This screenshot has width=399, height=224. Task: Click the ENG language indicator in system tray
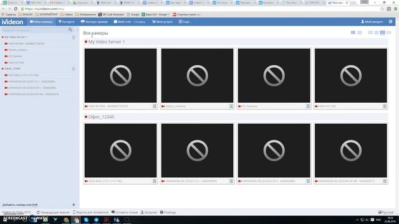point(378,220)
